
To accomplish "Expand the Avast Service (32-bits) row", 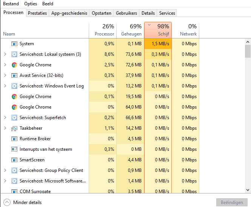I will tap(5, 75).
